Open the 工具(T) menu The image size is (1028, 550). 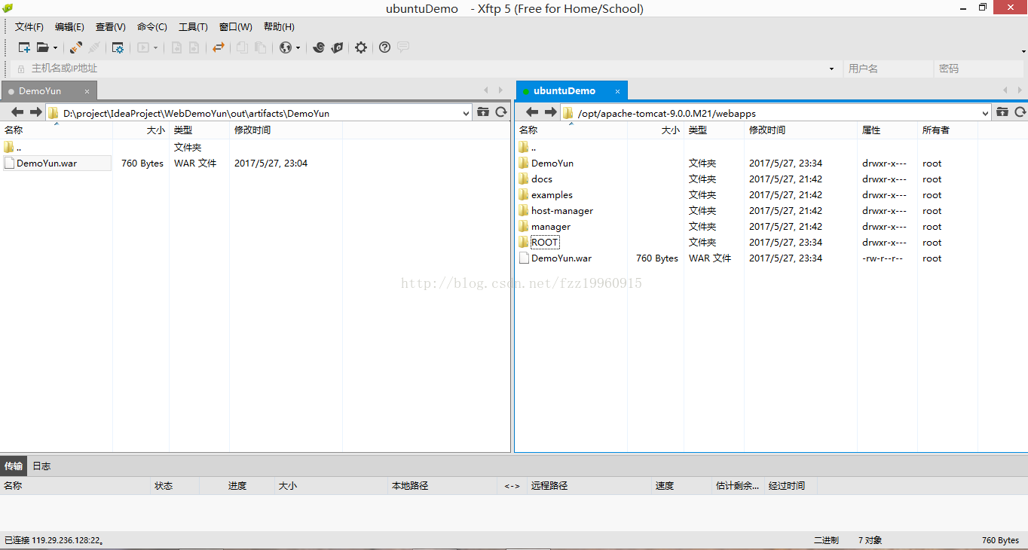coord(193,27)
